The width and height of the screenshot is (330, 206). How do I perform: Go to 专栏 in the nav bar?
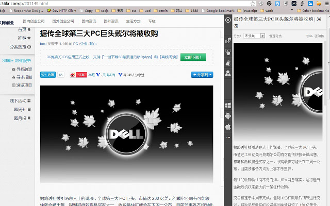(152, 21)
